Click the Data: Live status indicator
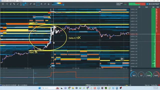This screenshot has height=90, width=160. [147, 85]
